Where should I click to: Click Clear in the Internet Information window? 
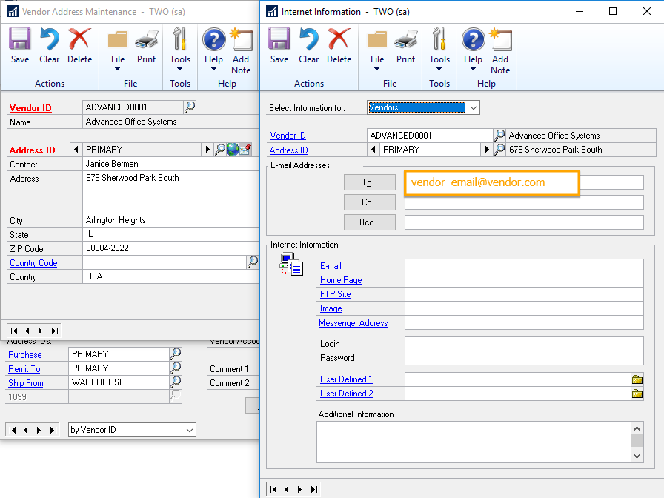pos(309,46)
